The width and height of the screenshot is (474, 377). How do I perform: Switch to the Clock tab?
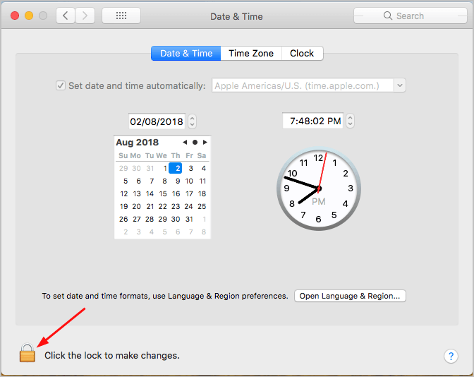[x=302, y=53]
